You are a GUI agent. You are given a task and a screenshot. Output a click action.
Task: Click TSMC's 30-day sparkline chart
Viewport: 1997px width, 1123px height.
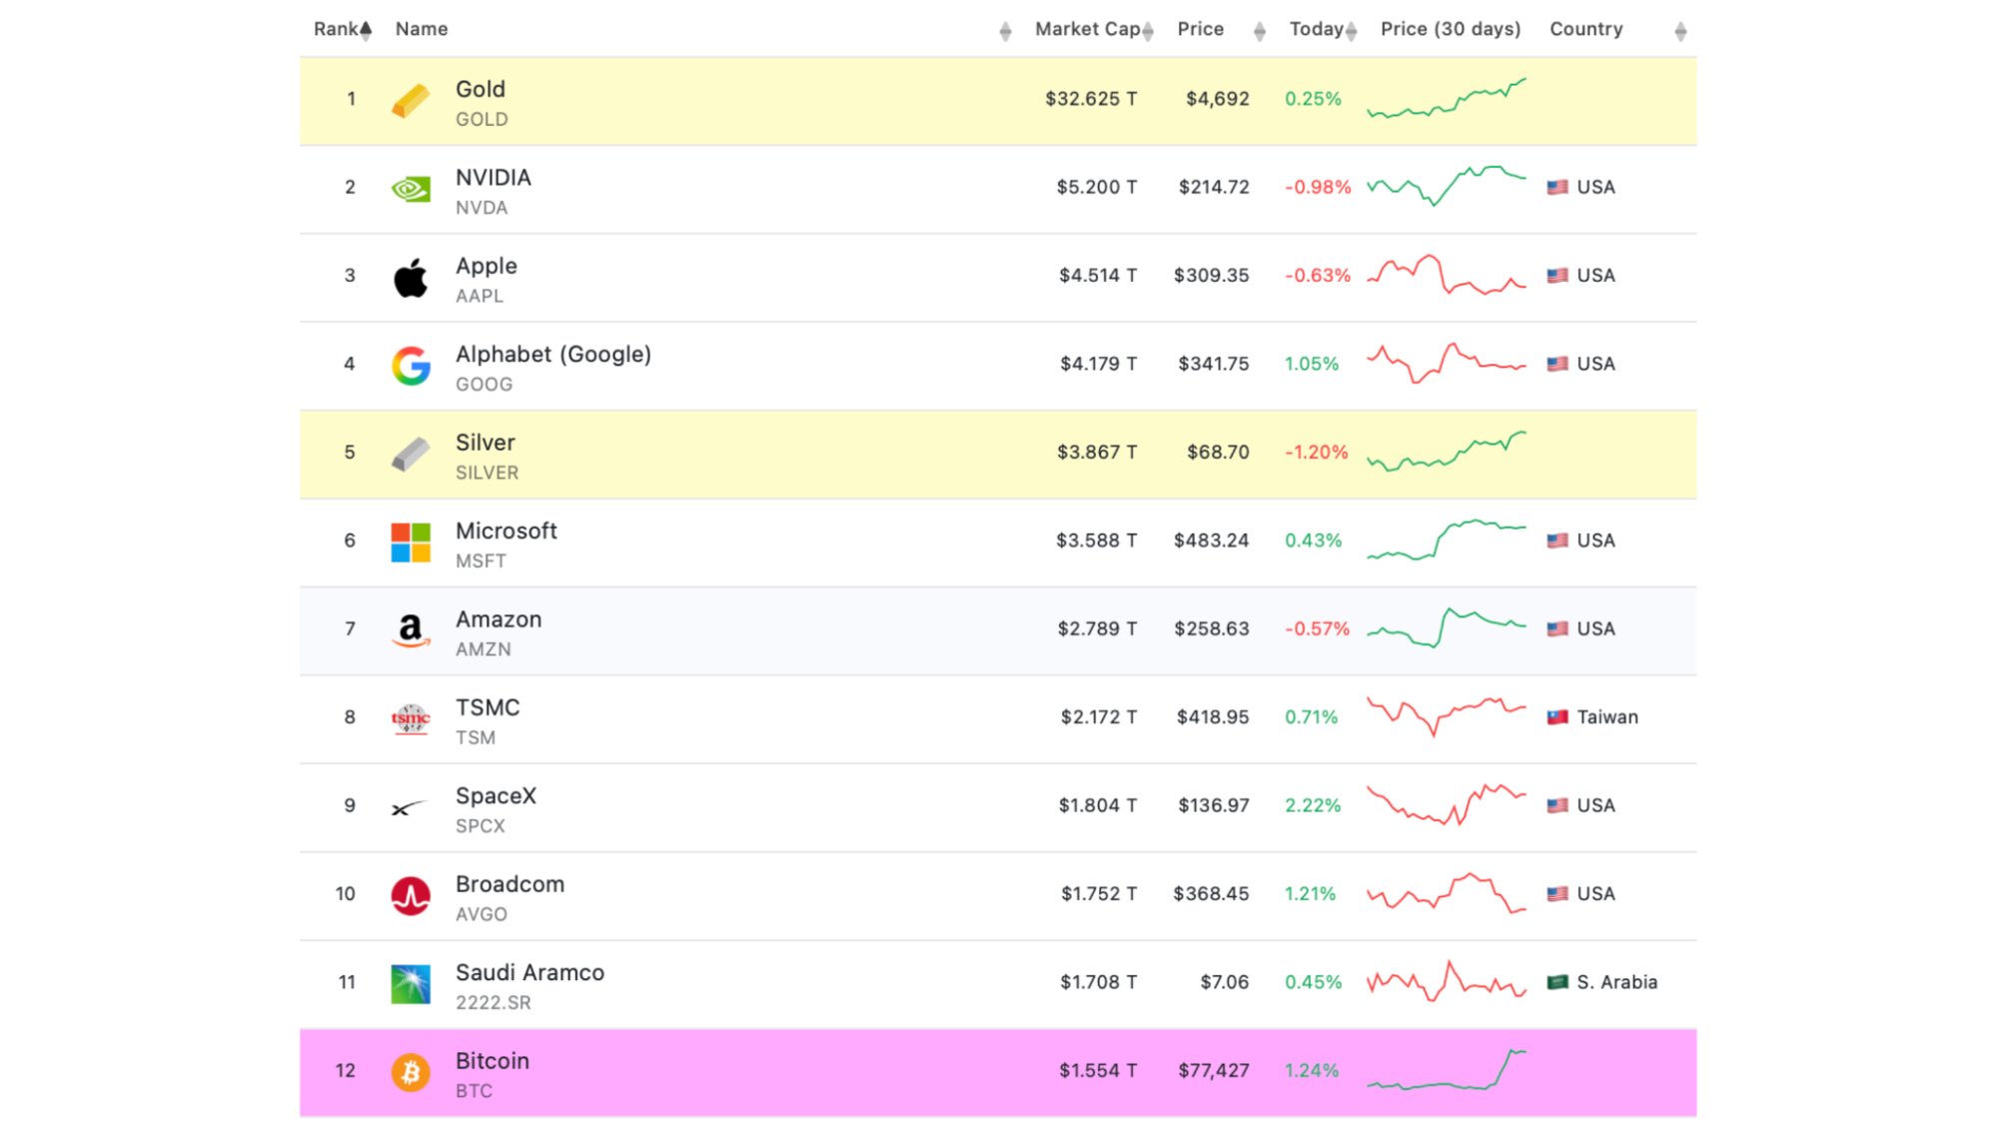(x=1447, y=716)
